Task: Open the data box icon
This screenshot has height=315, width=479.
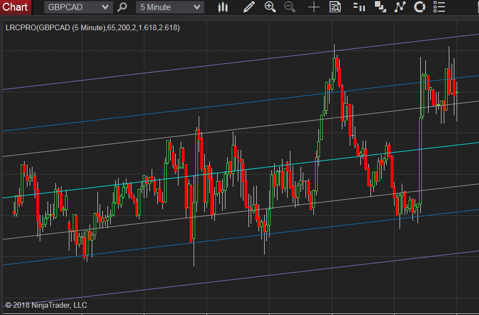Action: [335, 7]
